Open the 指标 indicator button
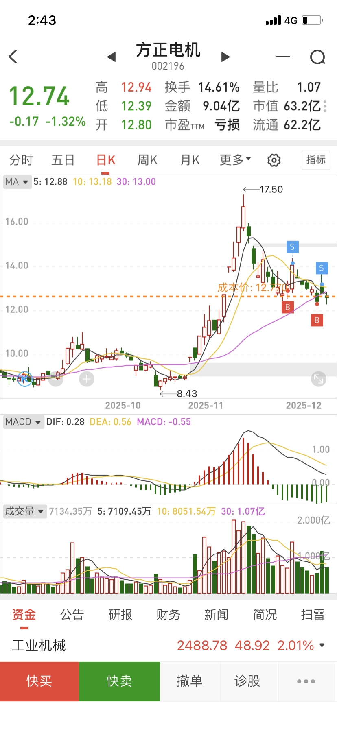Viewport: 337px width, 729px height. pos(316,160)
